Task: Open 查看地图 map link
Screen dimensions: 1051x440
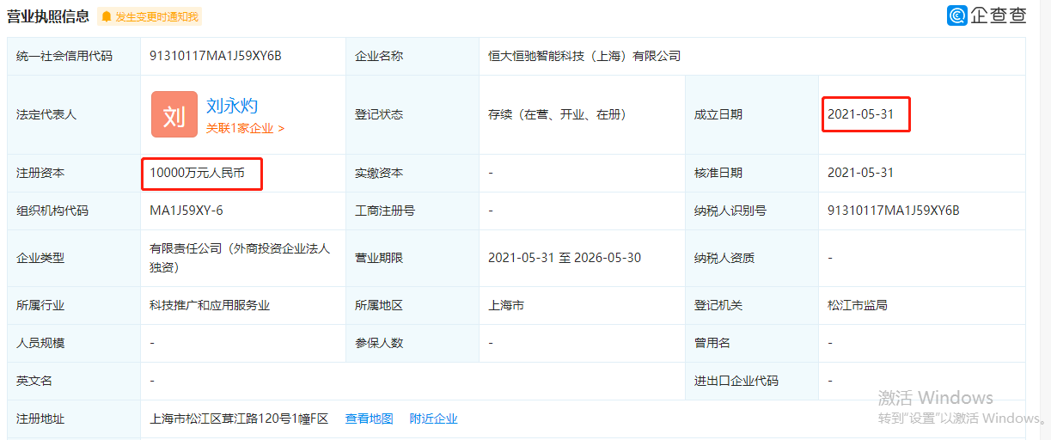Action: [x=370, y=419]
